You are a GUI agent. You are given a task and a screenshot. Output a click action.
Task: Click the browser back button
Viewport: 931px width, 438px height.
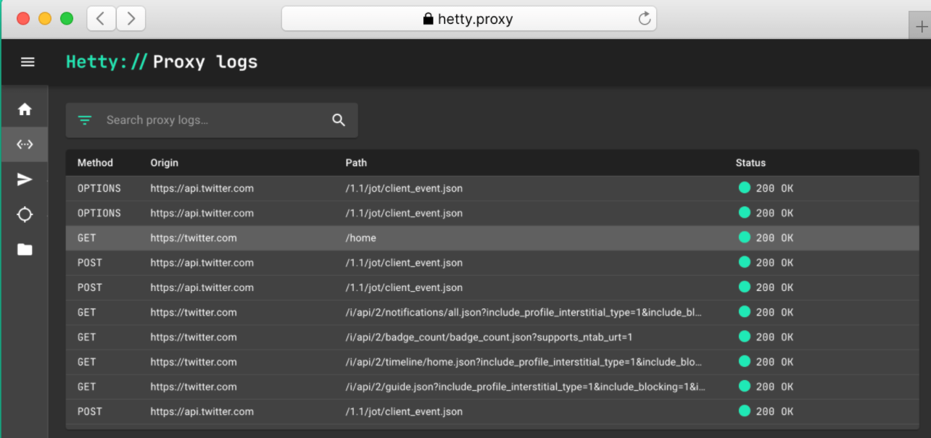coord(101,19)
